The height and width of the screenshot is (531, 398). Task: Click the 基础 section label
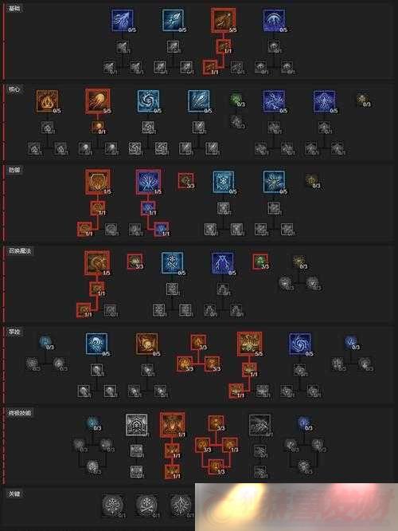[x=14, y=9]
